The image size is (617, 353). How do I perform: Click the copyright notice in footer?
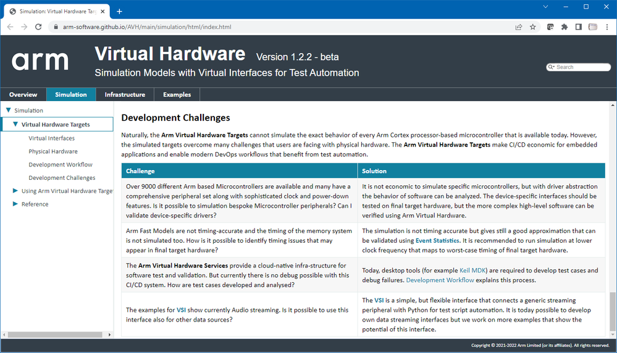pyautogui.click(x=540, y=346)
